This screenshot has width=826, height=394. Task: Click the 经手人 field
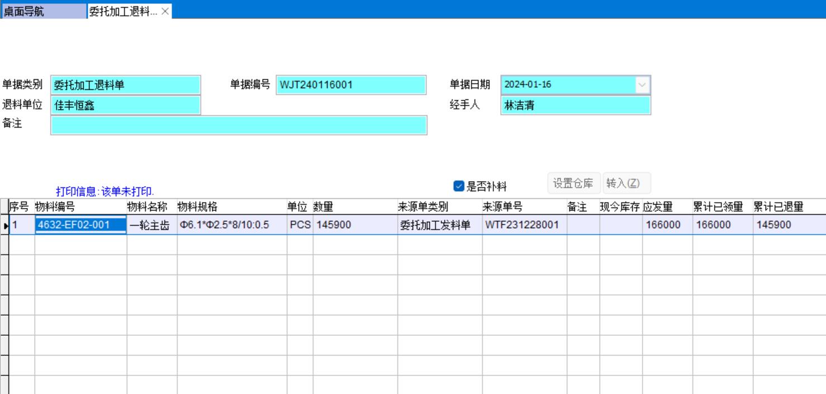click(575, 105)
